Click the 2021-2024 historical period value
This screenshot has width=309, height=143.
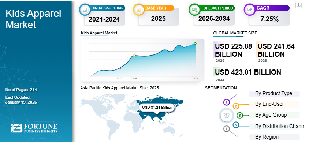pyautogui.click(x=104, y=19)
